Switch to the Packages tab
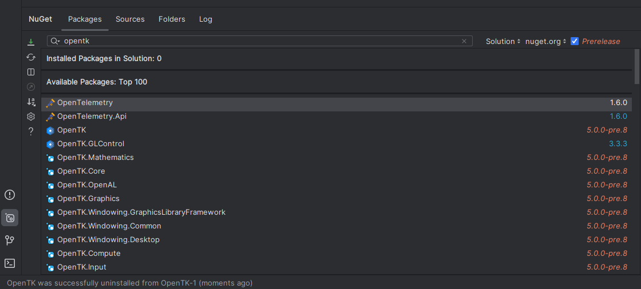 (x=85, y=19)
